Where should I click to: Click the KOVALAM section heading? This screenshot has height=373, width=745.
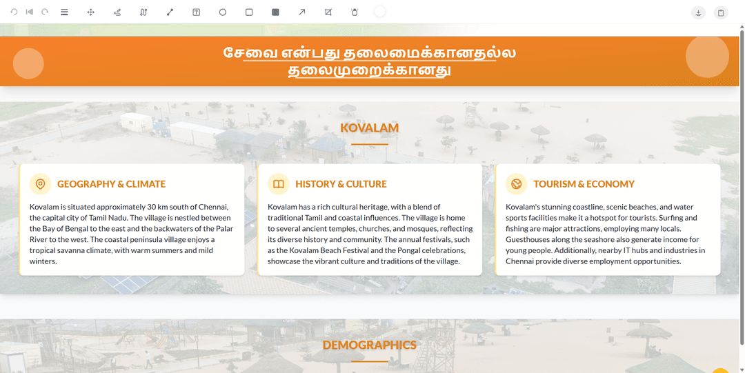coord(370,128)
